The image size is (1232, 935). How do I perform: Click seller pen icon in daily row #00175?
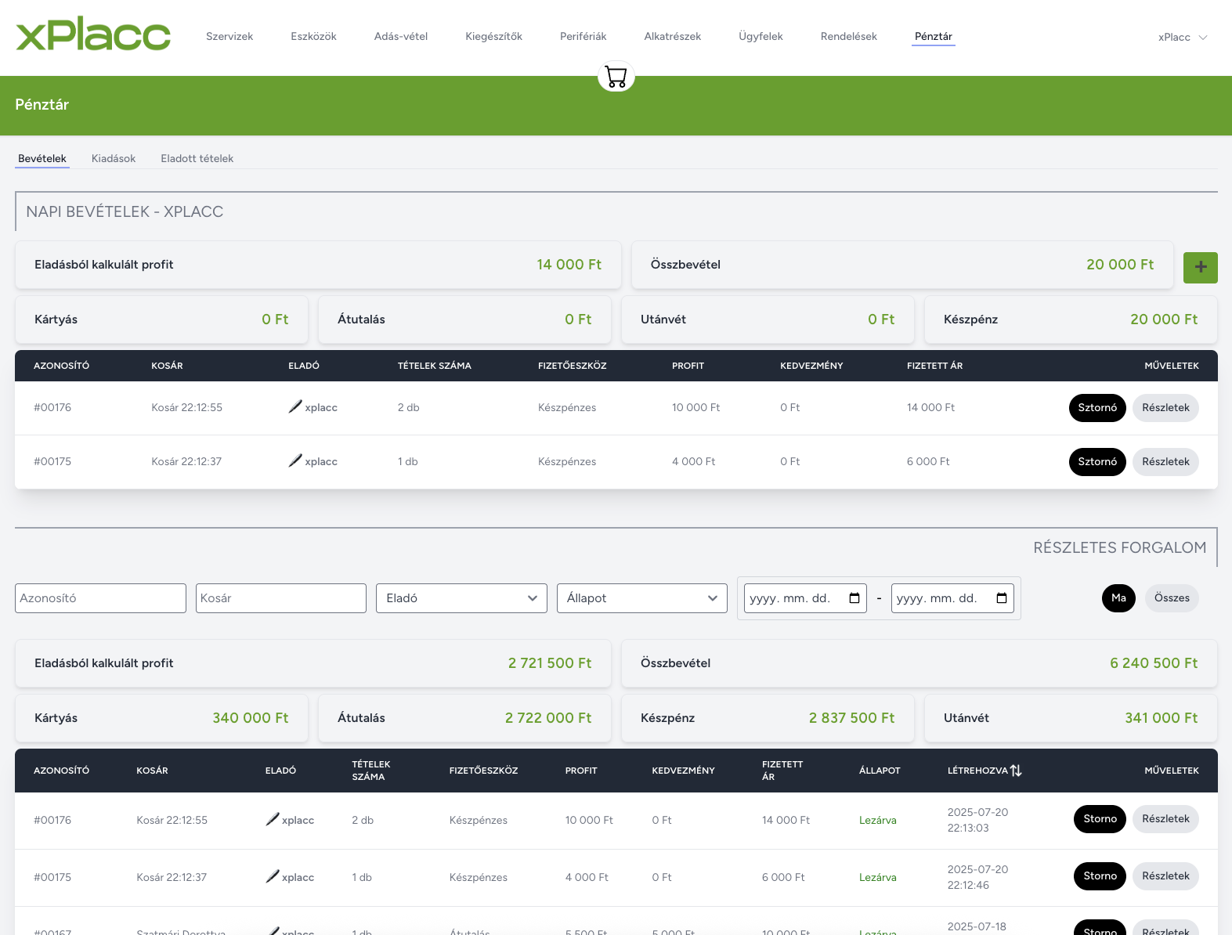[x=295, y=460]
